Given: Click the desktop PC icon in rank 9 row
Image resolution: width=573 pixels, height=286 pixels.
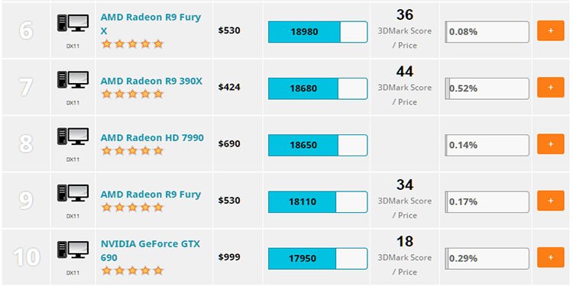Looking at the screenshot, I should click(73, 194).
